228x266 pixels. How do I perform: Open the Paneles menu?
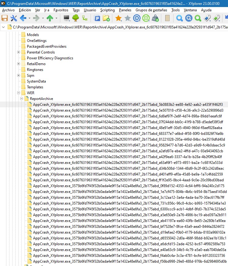[x=125, y=10]
